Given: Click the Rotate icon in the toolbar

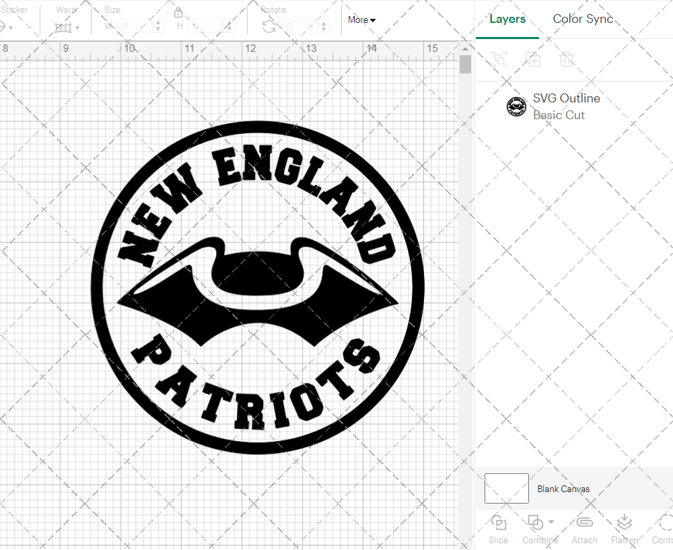Looking at the screenshot, I should [268, 26].
